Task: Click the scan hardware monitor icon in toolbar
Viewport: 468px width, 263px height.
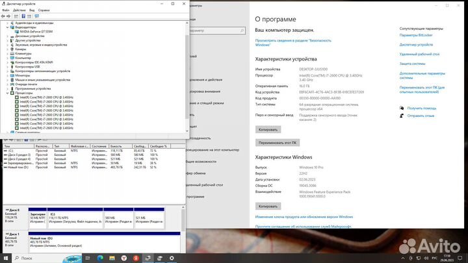Action: 36,16
